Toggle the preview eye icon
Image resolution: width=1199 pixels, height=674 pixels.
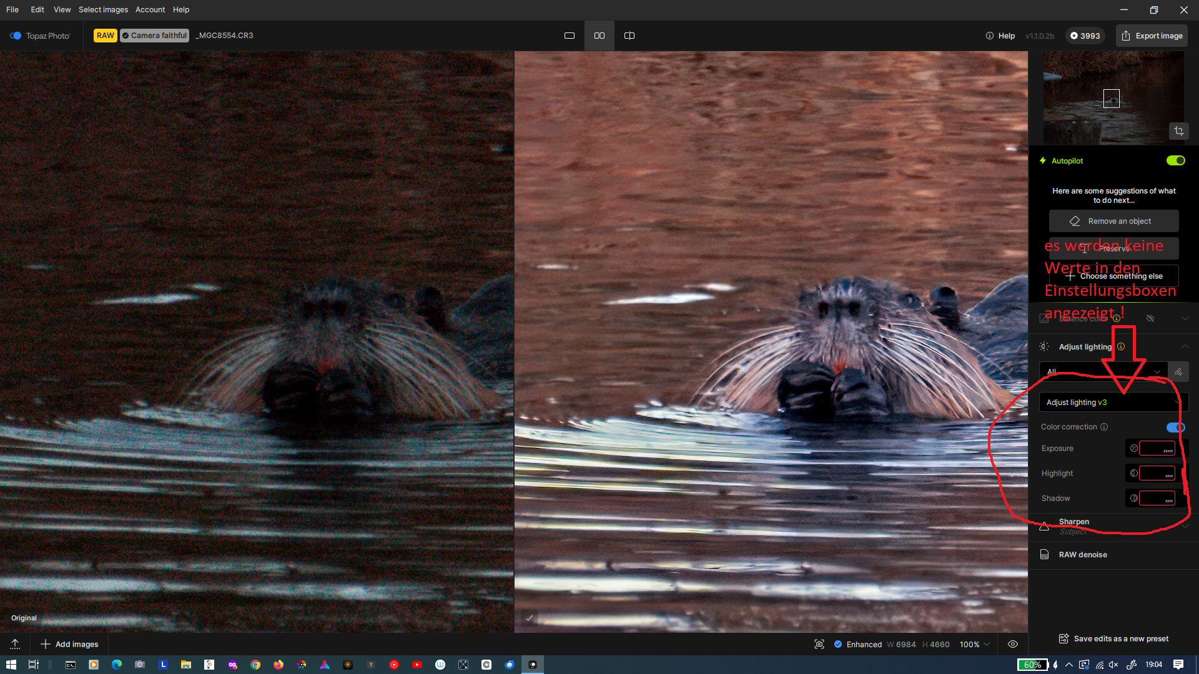1013,644
